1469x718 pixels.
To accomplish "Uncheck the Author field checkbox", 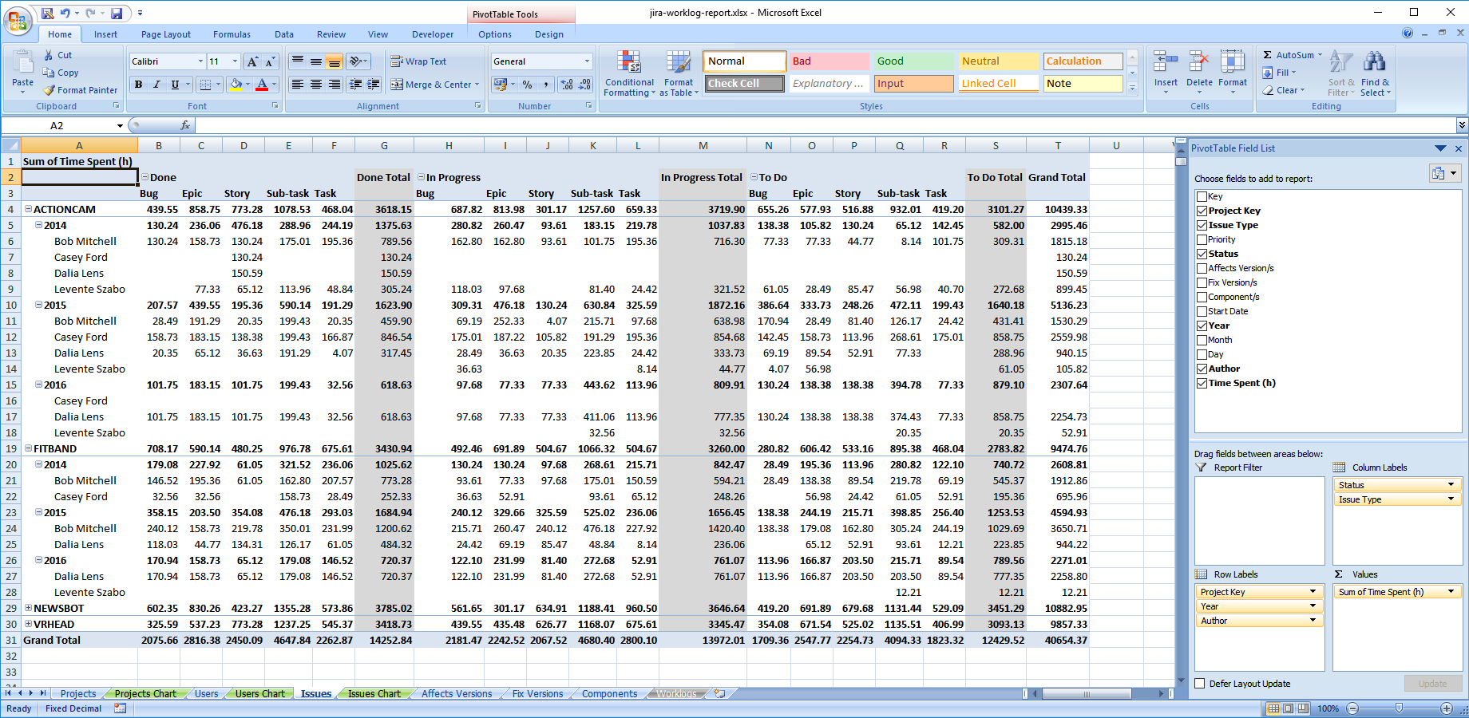I will (1202, 369).
